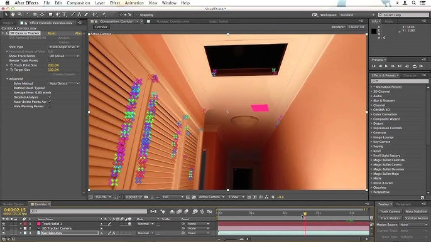Uncheck the Detailed Analysis checkbox
Screen dimensions: 431x242
coord(50,97)
